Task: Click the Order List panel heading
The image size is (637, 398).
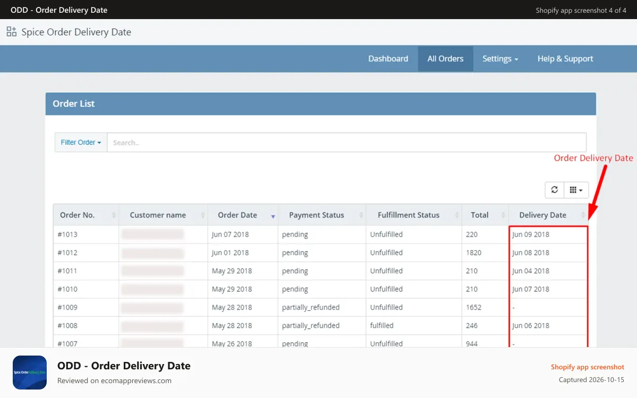Action: click(74, 104)
